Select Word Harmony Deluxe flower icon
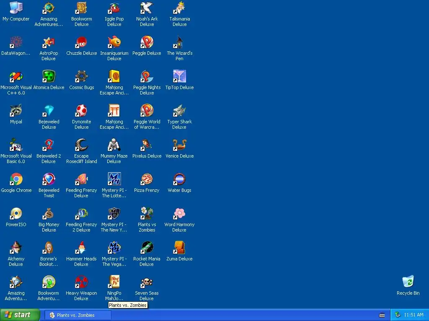The height and width of the screenshot is (321, 429). [x=179, y=214]
